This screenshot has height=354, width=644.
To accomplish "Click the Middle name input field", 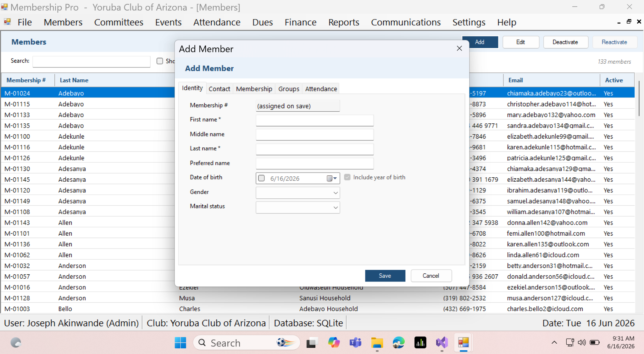I will coord(314,135).
